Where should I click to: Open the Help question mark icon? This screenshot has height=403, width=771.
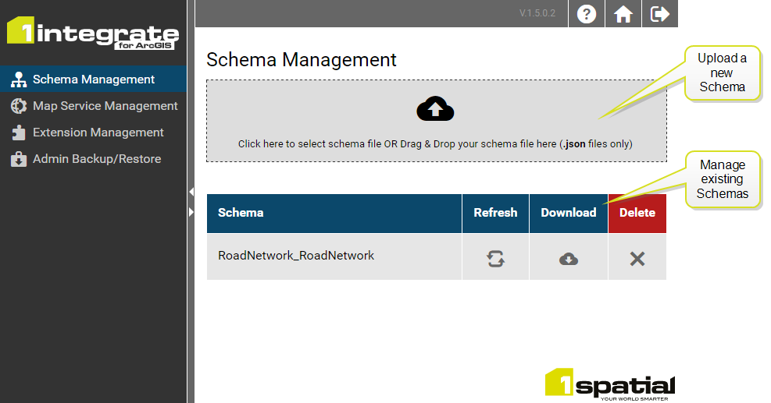pos(586,14)
